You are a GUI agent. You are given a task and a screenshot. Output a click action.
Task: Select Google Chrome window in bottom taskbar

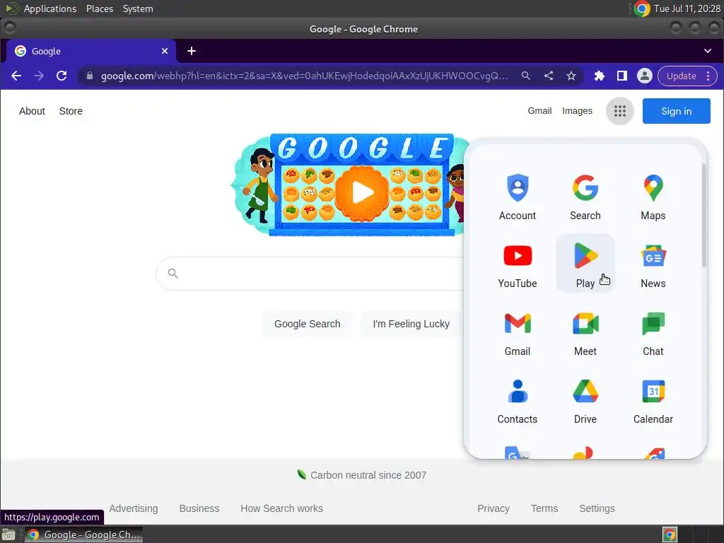coord(83,535)
